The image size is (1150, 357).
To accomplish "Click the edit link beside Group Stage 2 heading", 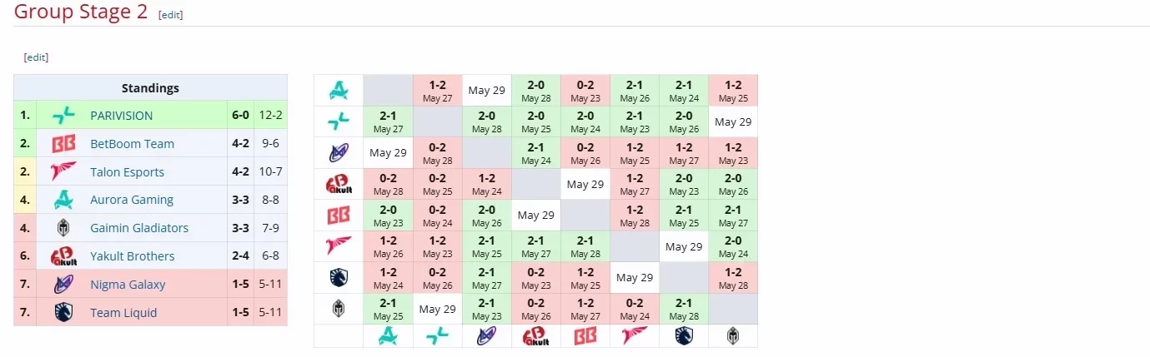I will coord(170,15).
